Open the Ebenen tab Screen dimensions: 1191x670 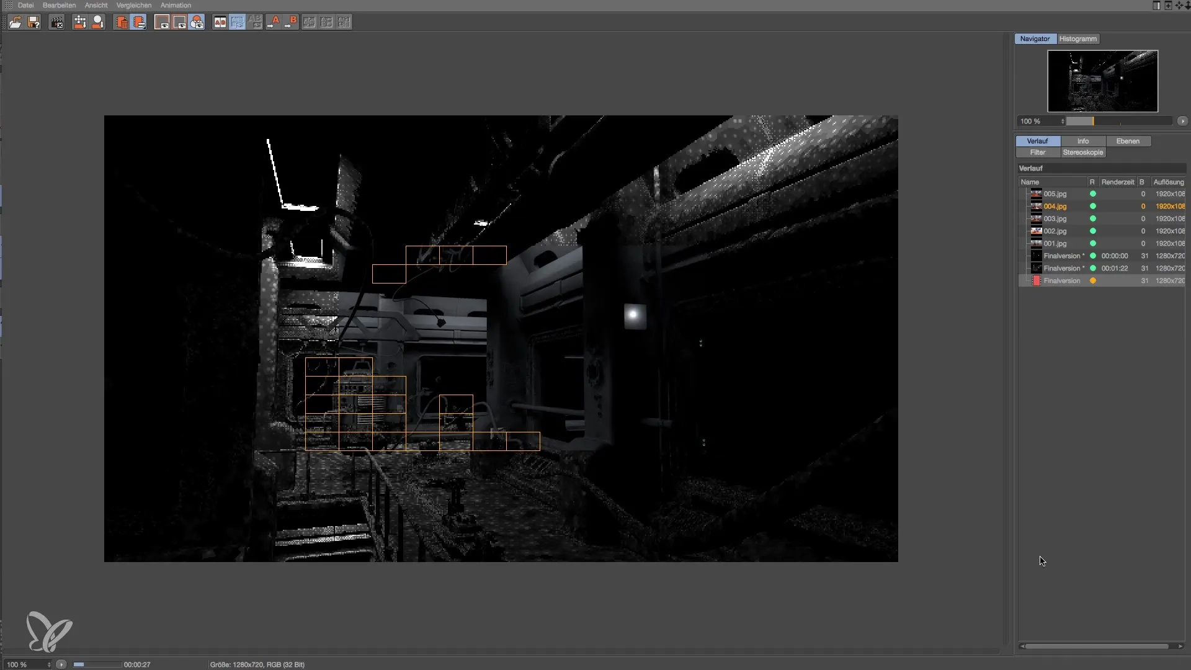[x=1128, y=141]
